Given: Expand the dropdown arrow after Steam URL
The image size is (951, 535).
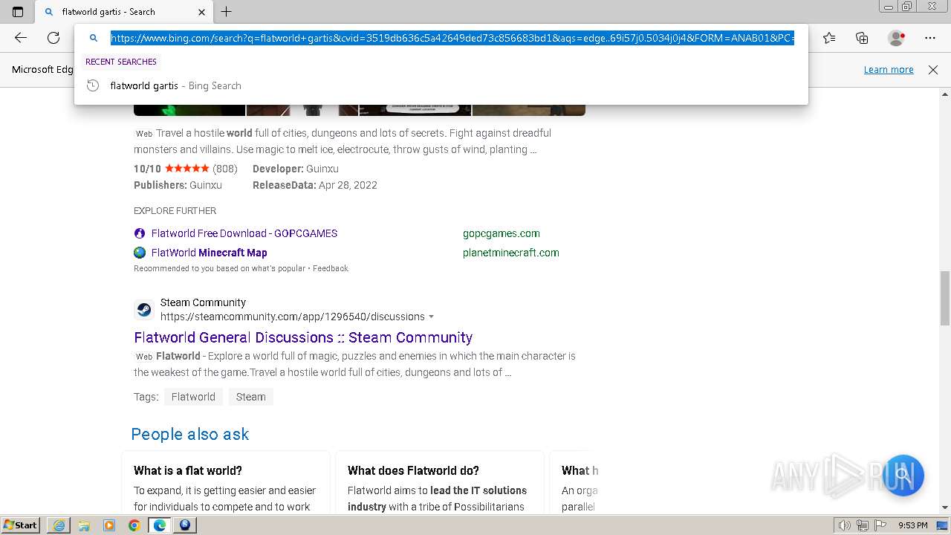Looking at the screenshot, I should pyautogui.click(x=432, y=317).
